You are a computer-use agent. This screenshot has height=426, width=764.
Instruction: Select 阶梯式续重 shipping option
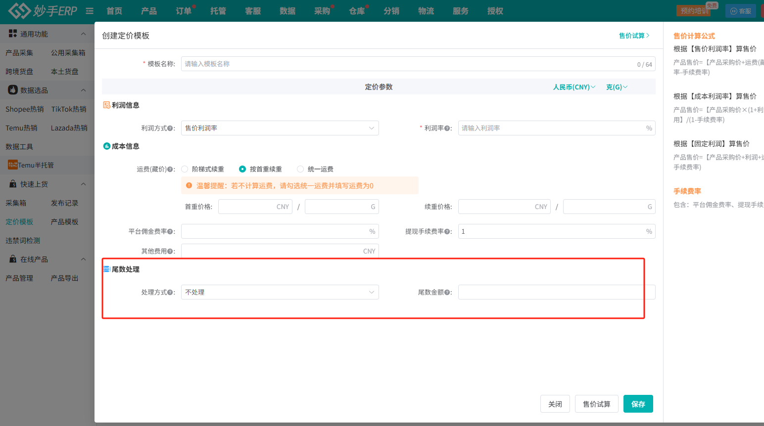point(185,169)
